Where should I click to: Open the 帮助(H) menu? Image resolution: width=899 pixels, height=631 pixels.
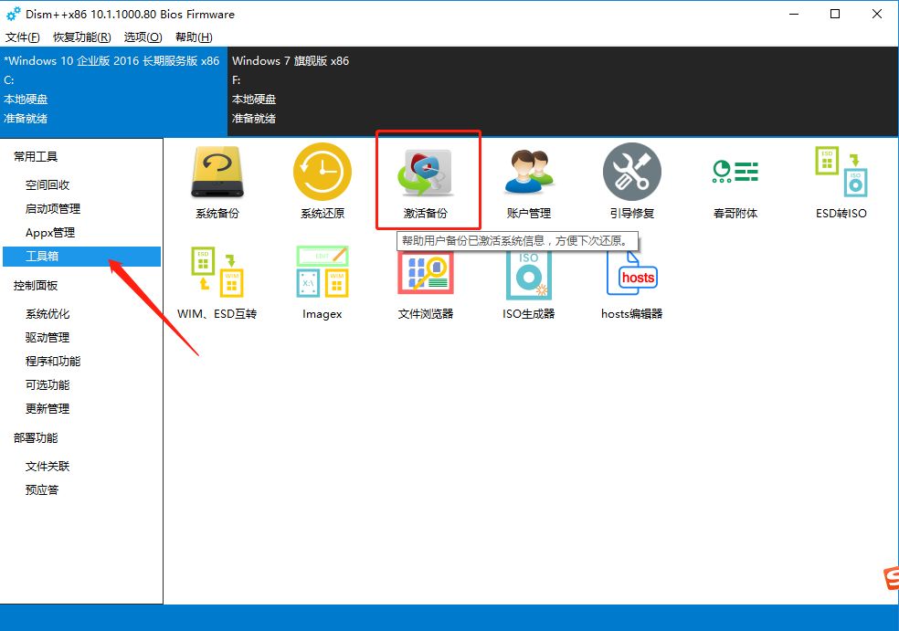194,37
